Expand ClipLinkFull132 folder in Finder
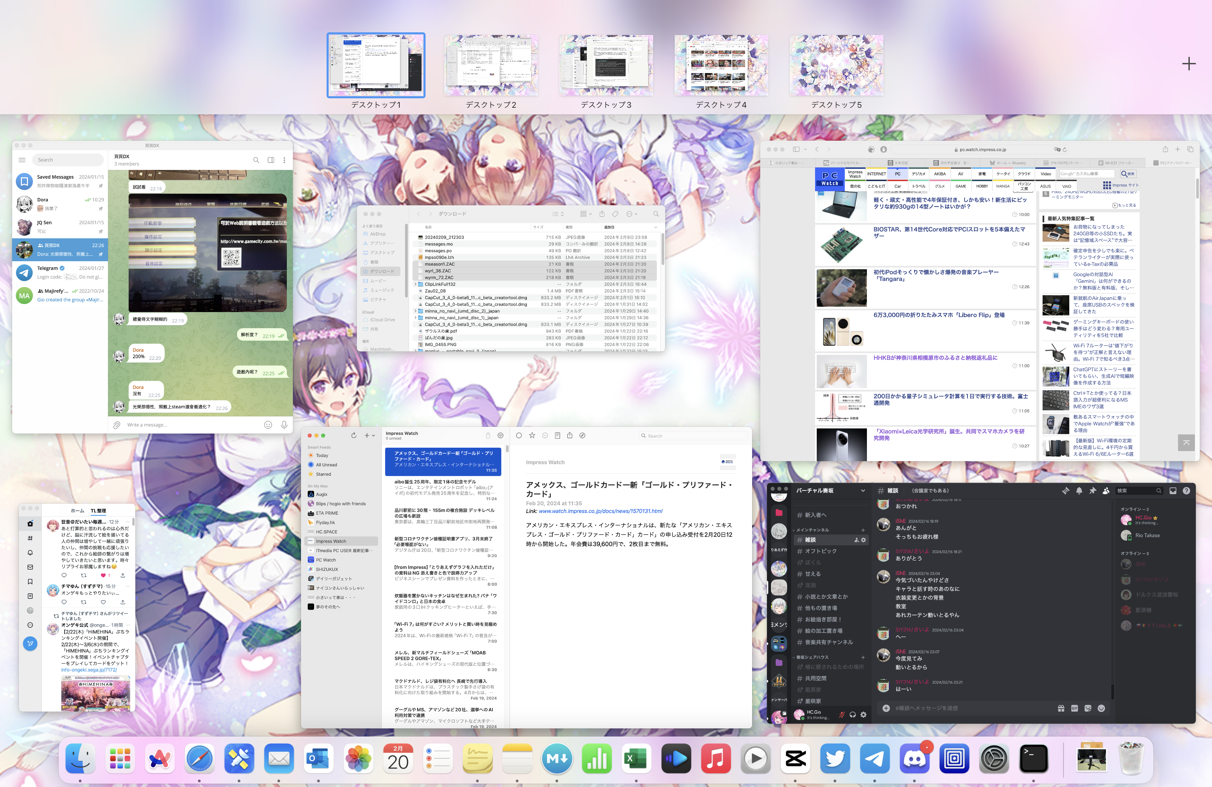This screenshot has width=1212, height=787. 415,284
